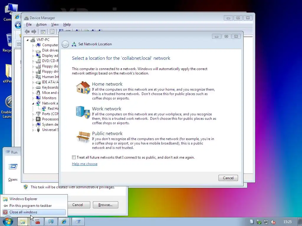Select VM7-PC computer root node icon

(x=33, y=40)
